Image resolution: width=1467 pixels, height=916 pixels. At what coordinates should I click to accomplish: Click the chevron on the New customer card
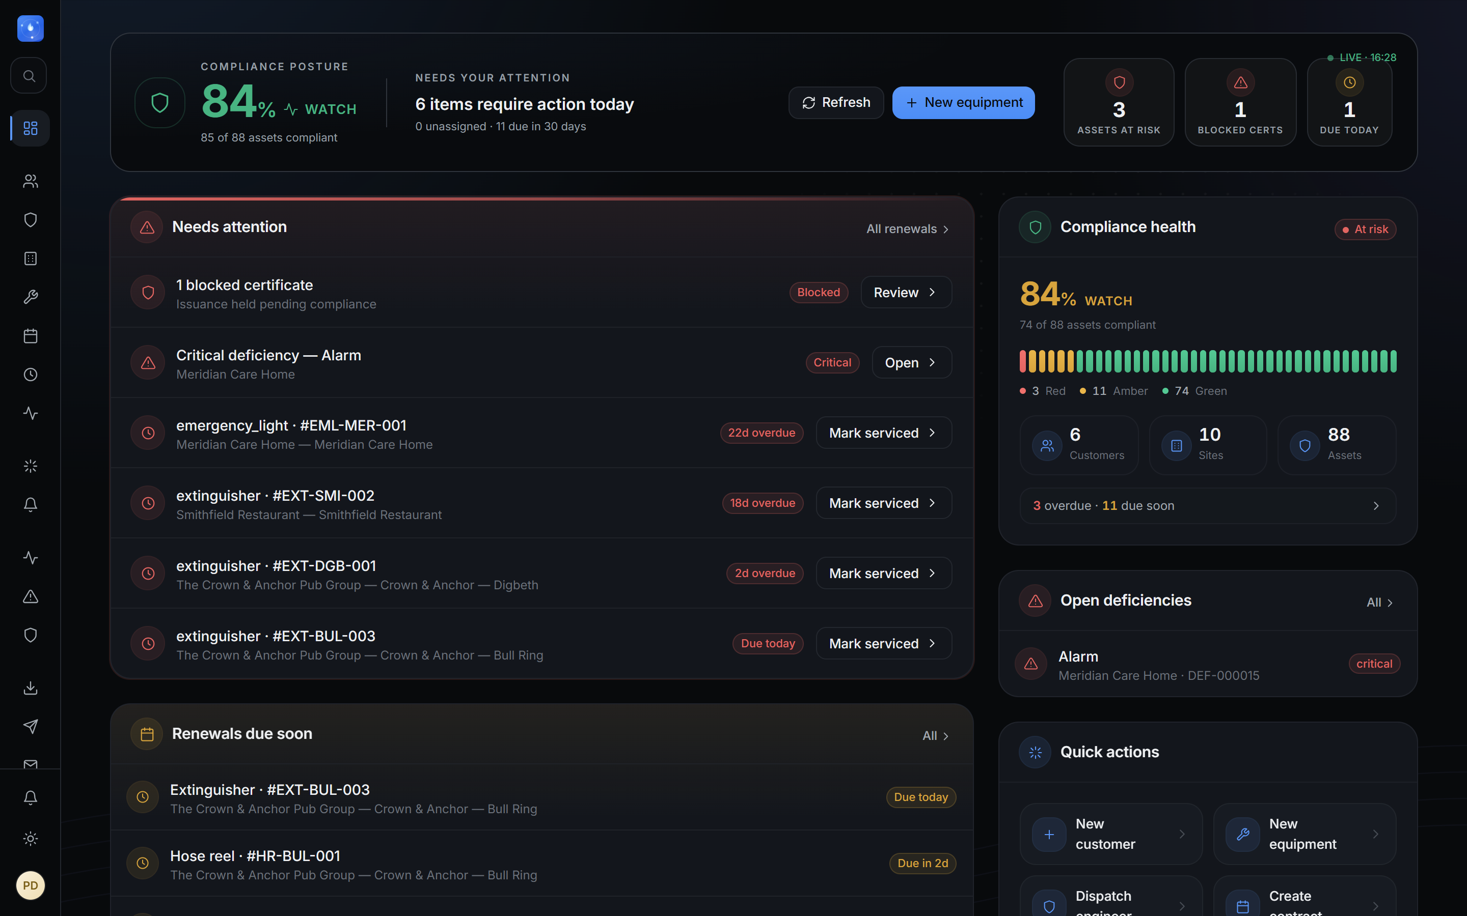click(1182, 834)
